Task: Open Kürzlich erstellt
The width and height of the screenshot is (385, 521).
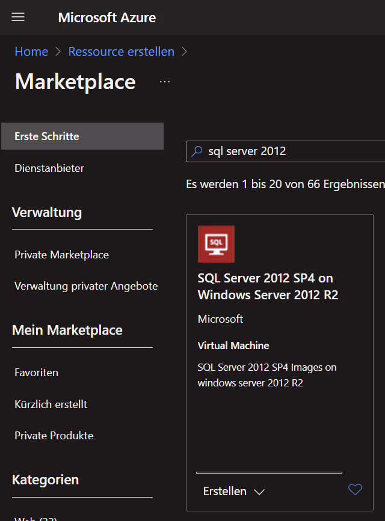Action: 51,404
